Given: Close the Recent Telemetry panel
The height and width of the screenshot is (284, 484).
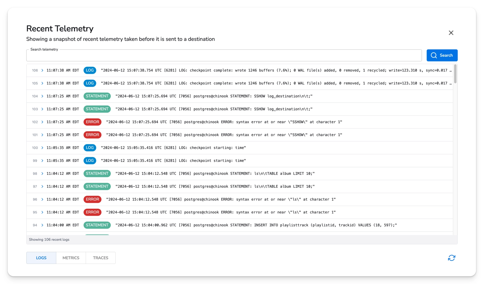Looking at the screenshot, I should (x=451, y=33).
